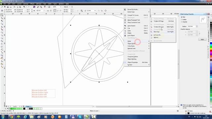Open the Snap to dropdown
The height and width of the screenshot is (119, 212).
click(70, 7)
